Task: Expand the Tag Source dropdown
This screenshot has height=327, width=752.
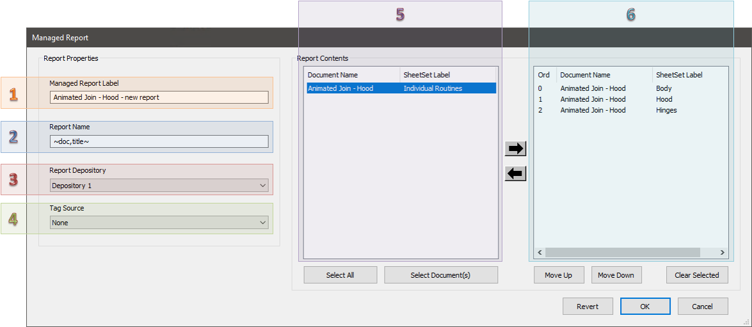Action: click(159, 223)
